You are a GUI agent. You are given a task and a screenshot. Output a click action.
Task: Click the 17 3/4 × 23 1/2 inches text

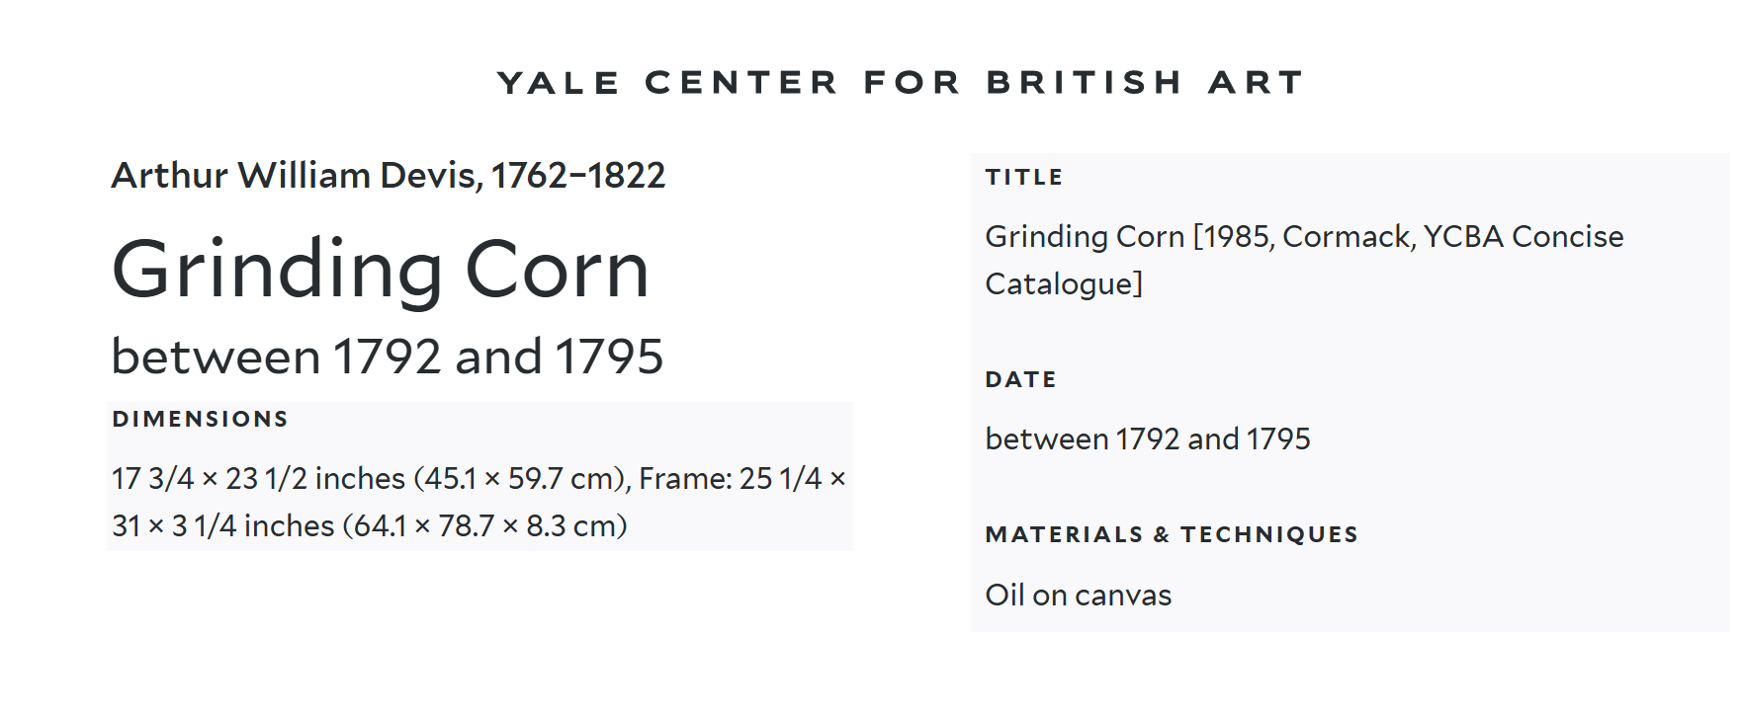[x=258, y=479]
